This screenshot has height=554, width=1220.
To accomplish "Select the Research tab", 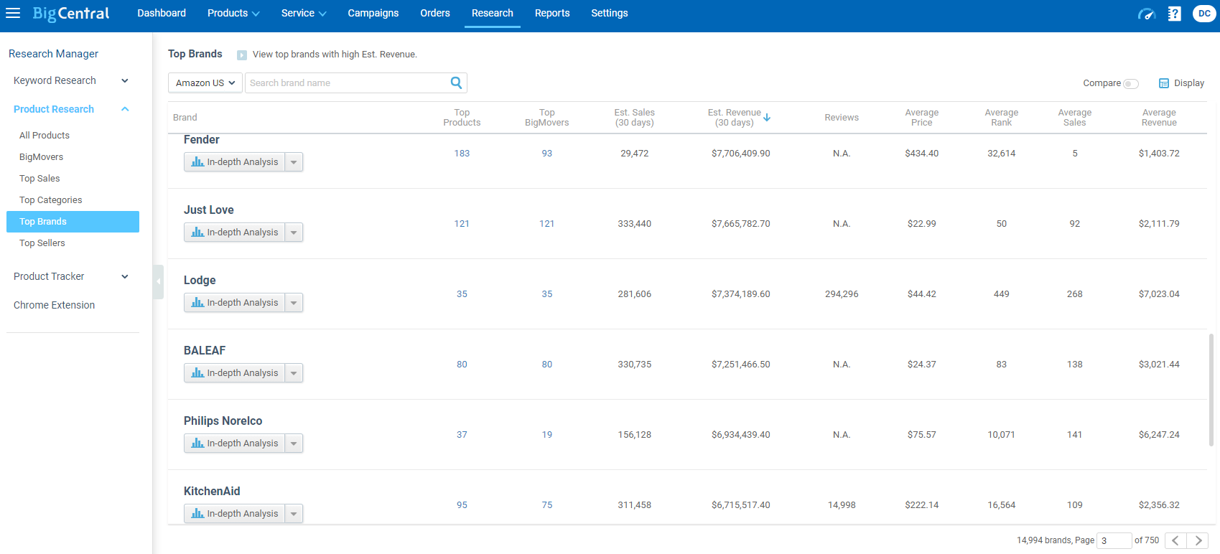I will tap(493, 13).
